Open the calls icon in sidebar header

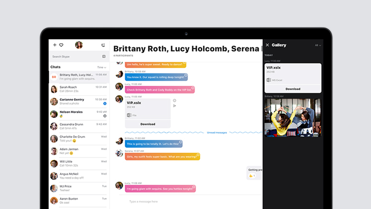103,45
